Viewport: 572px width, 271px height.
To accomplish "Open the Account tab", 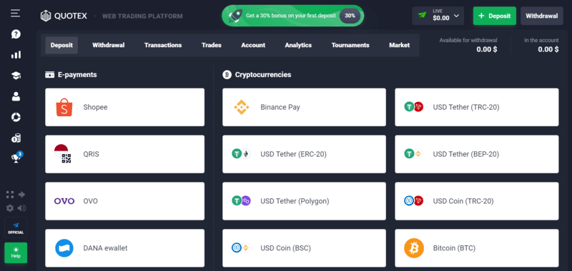I will point(253,45).
